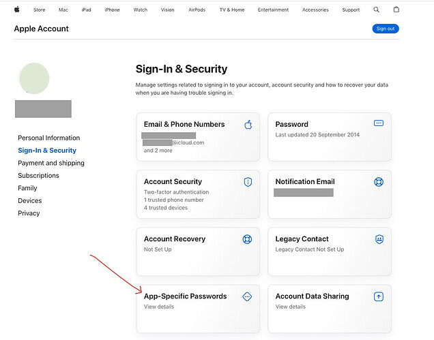
Task: Open the shopping bag icon
Action: pyautogui.click(x=396, y=10)
